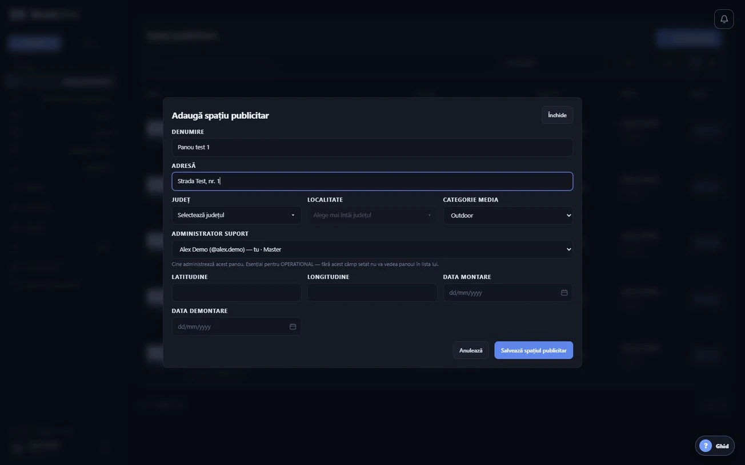
Task: Click the Longitudine input field
Action: 372,293
